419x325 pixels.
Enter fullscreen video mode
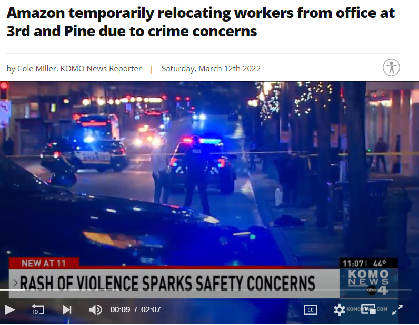(x=397, y=310)
